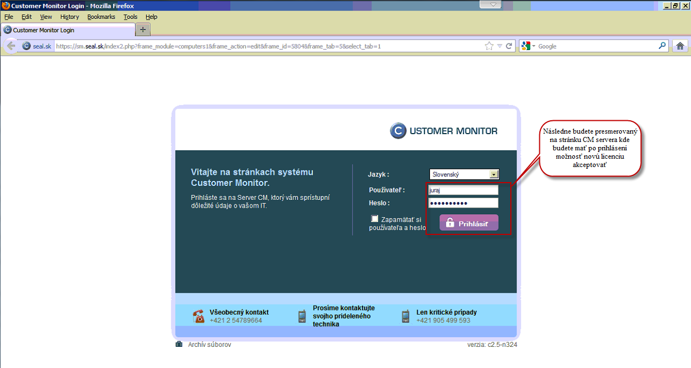Open the Edit menu
The height and width of the screenshot is (368, 691).
27,17
